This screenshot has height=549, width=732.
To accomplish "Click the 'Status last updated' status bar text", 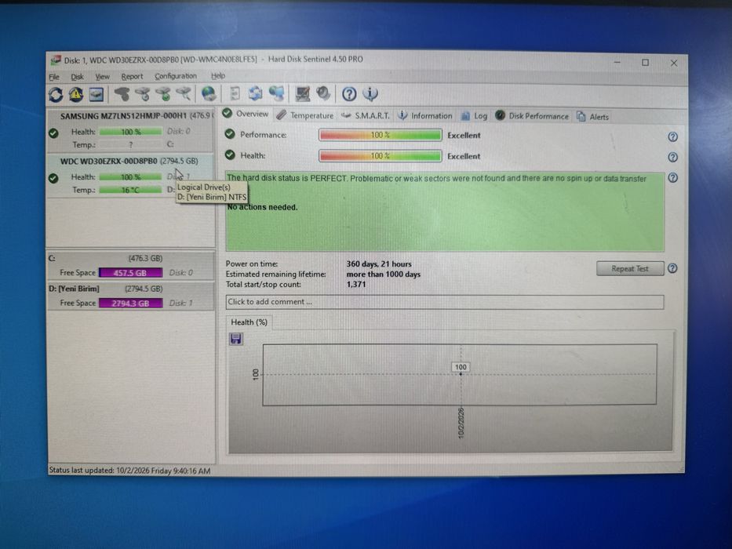I will click(129, 471).
